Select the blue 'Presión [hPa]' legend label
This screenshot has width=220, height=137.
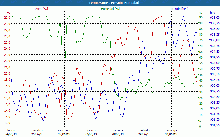tap(180, 9)
